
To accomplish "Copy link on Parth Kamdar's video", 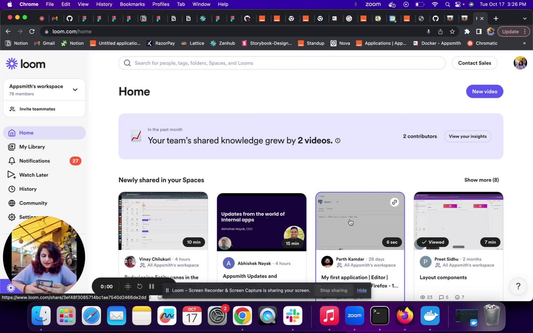I will tap(394, 202).
